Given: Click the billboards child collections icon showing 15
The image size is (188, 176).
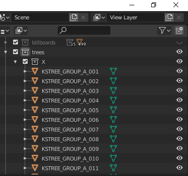Looking at the screenshot, I should tap(70, 43).
